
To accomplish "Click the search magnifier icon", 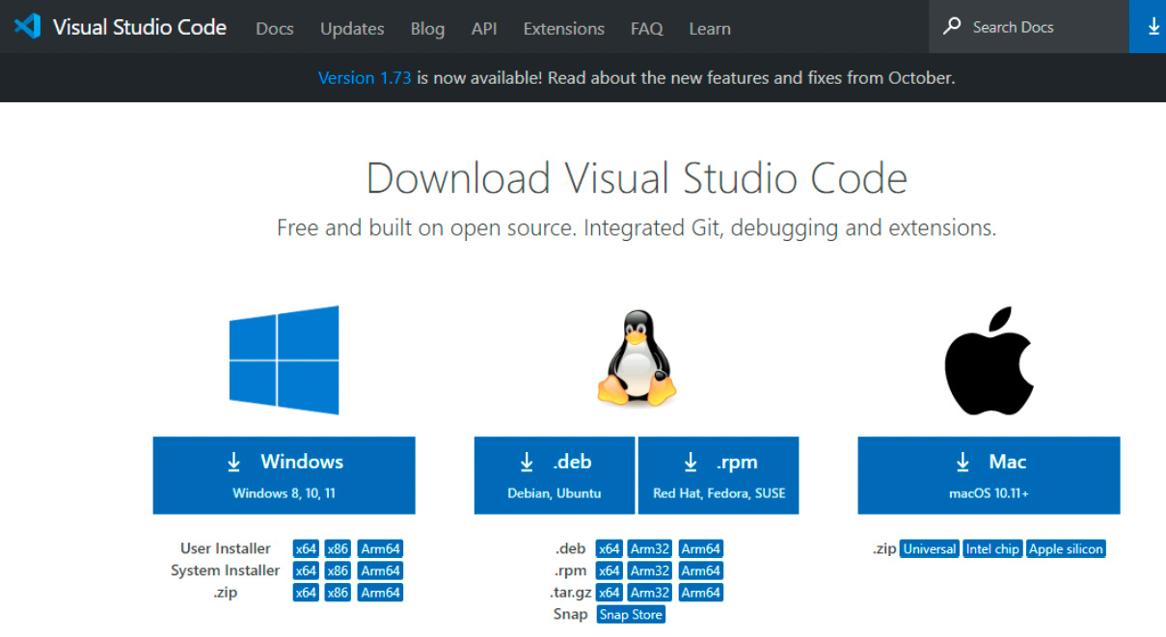I will 952,26.
